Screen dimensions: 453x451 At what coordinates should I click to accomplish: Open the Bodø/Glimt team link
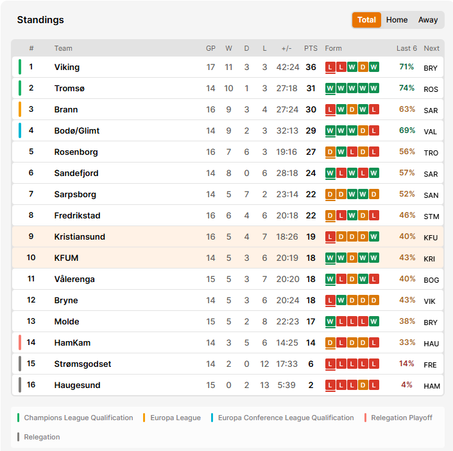pyautogui.click(x=77, y=131)
